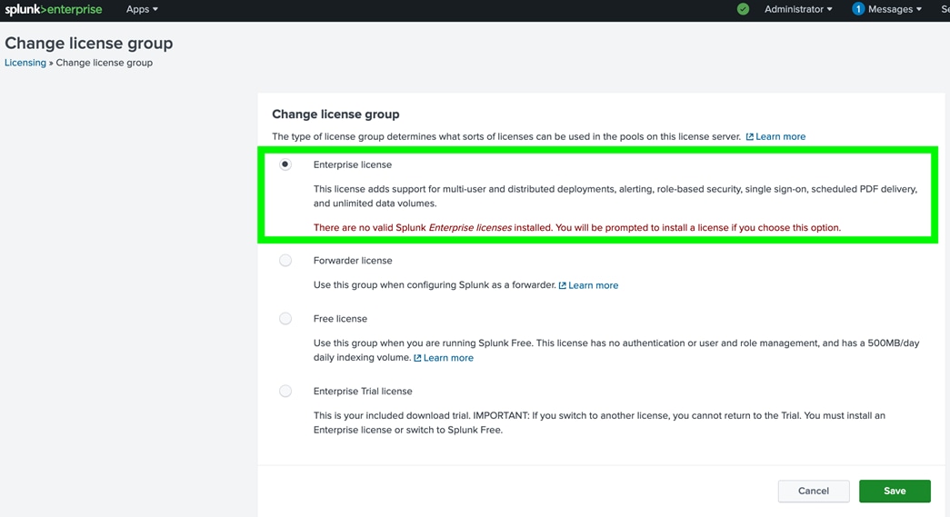Click external-link icon beside Free license Learn more

pyautogui.click(x=417, y=358)
